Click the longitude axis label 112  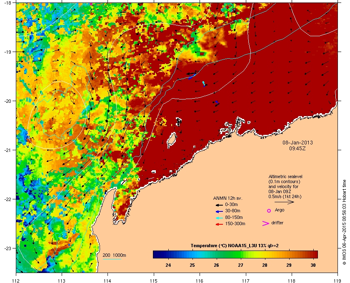click(16, 281)
